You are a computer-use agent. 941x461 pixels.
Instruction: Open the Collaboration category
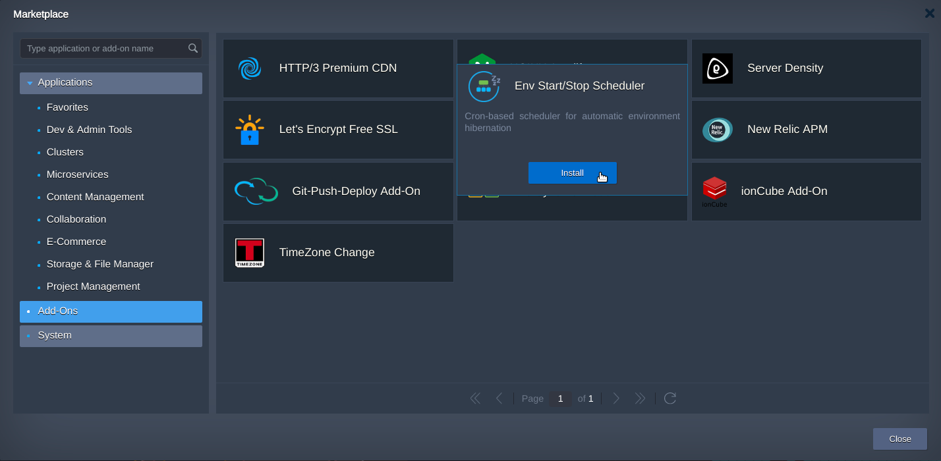76,219
